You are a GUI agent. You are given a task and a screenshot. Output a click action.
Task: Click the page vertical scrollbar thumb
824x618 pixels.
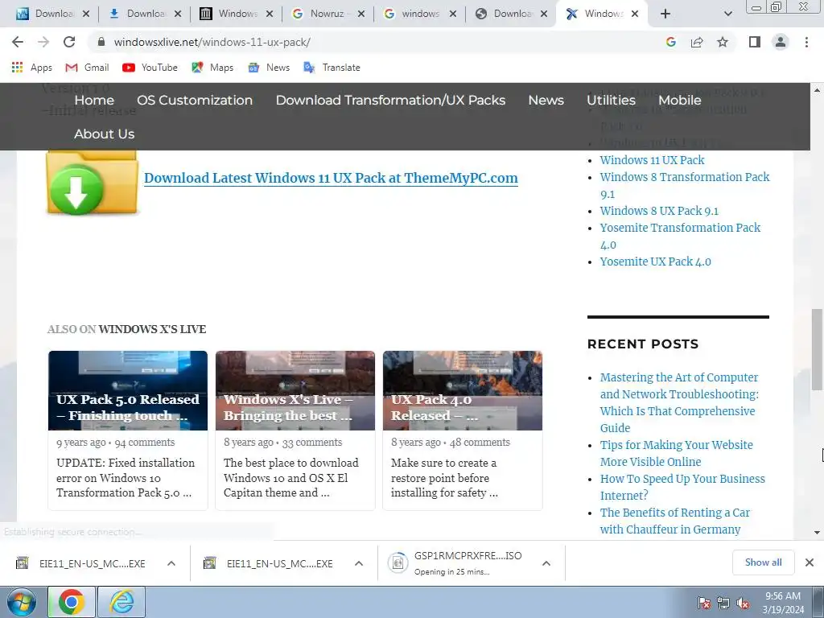pyautogui.click(x=817, y=350)
